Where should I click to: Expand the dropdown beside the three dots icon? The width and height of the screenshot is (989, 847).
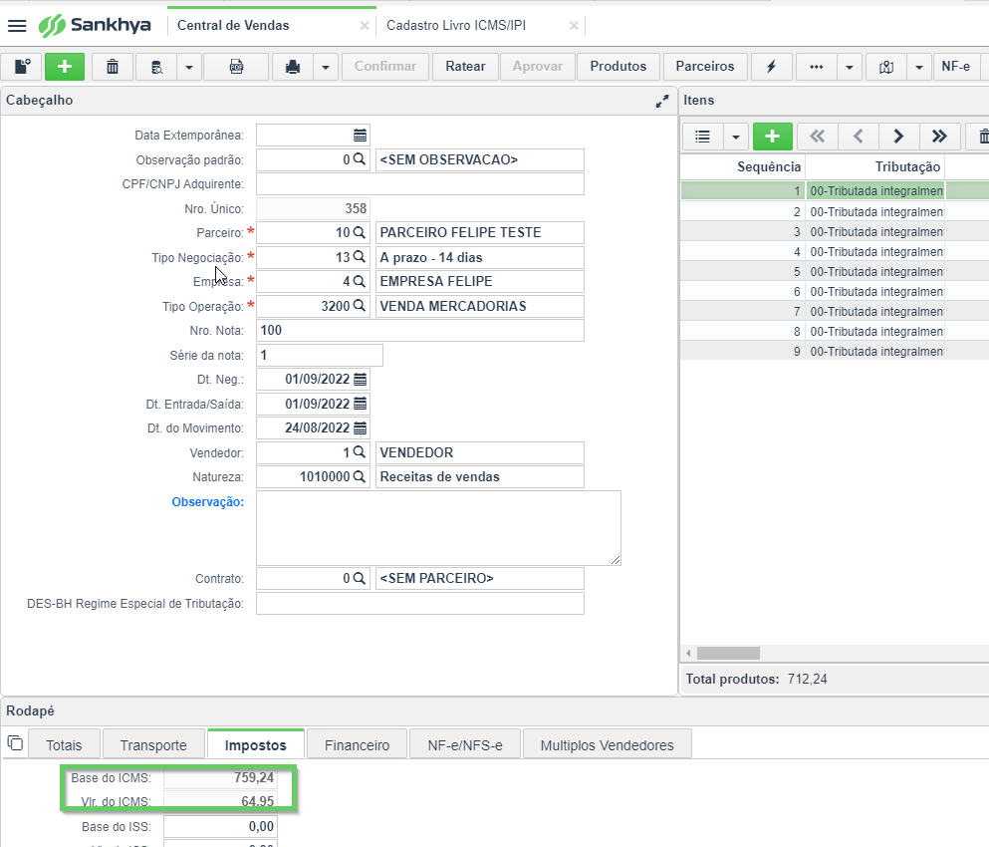coord(850,67)
